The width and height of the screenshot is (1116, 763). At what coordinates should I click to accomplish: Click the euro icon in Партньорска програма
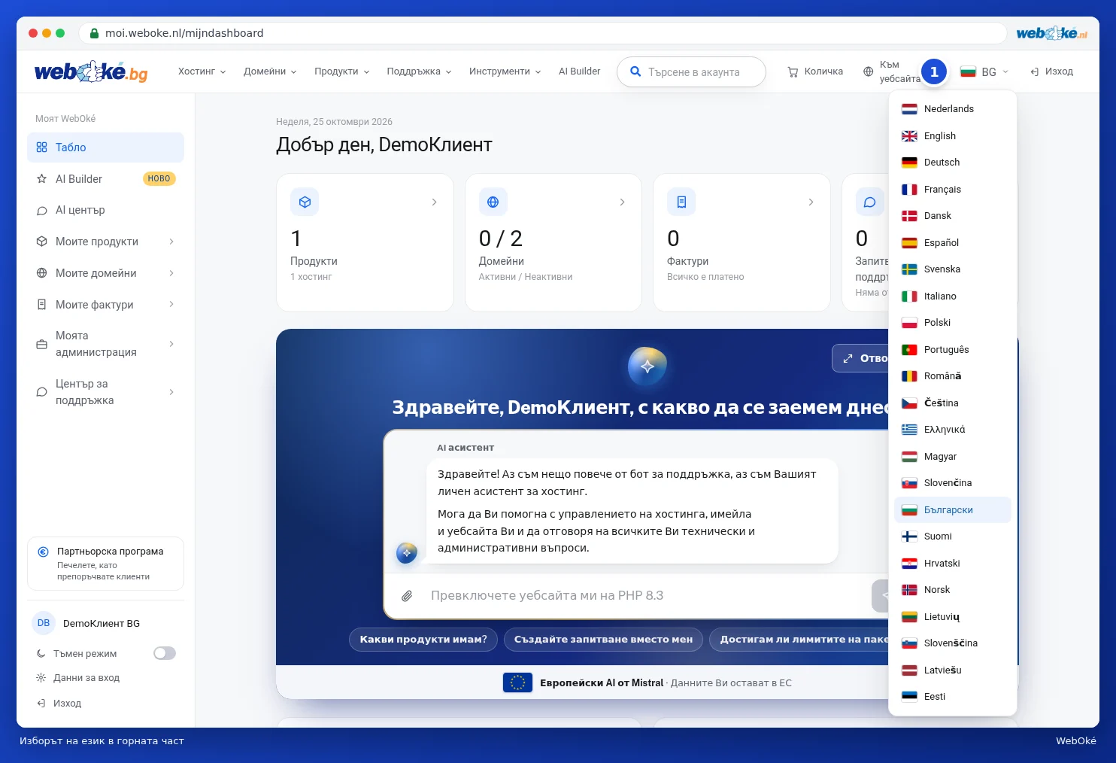44,552
